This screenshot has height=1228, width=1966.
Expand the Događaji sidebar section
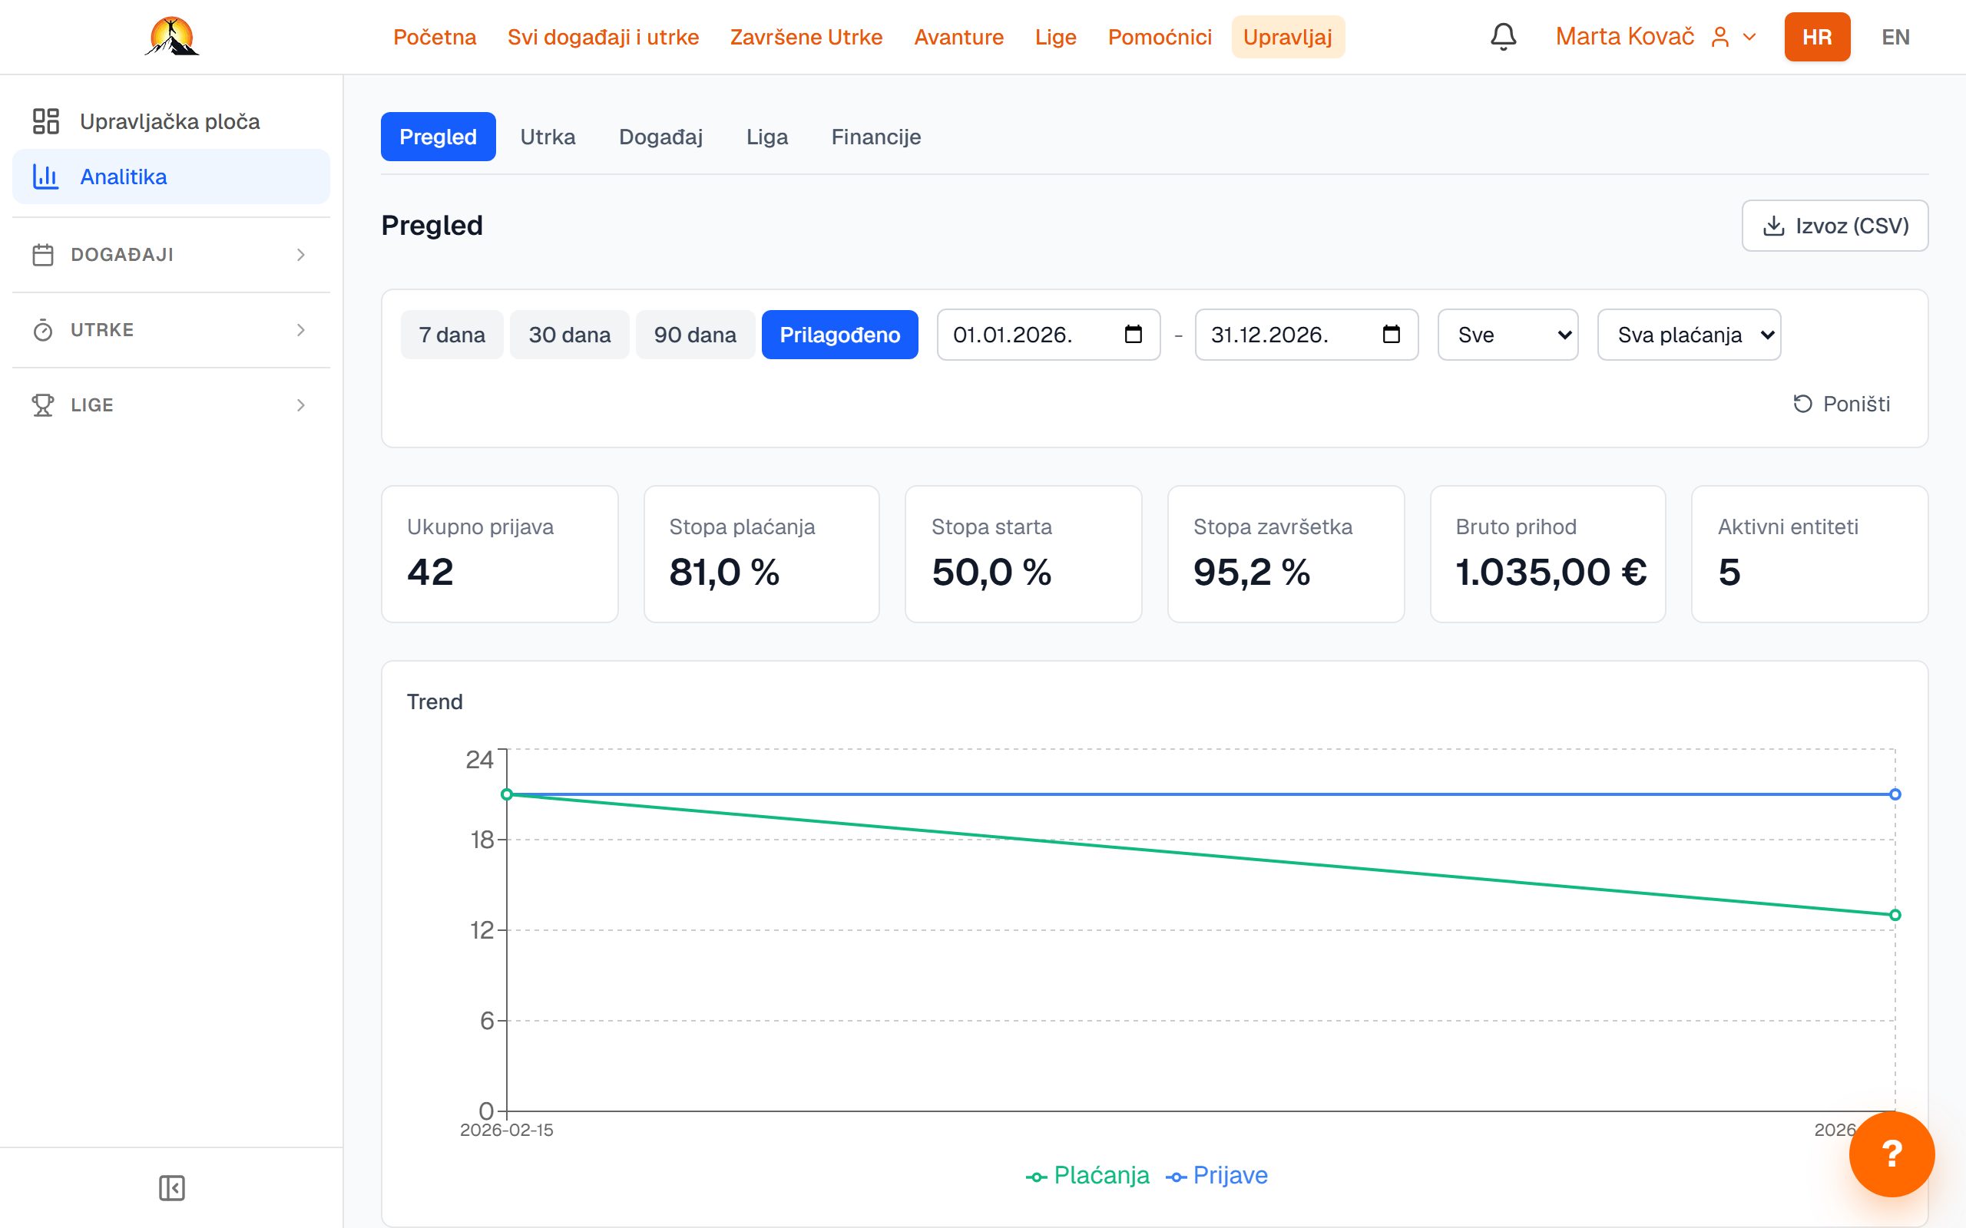tap(171, 255)
